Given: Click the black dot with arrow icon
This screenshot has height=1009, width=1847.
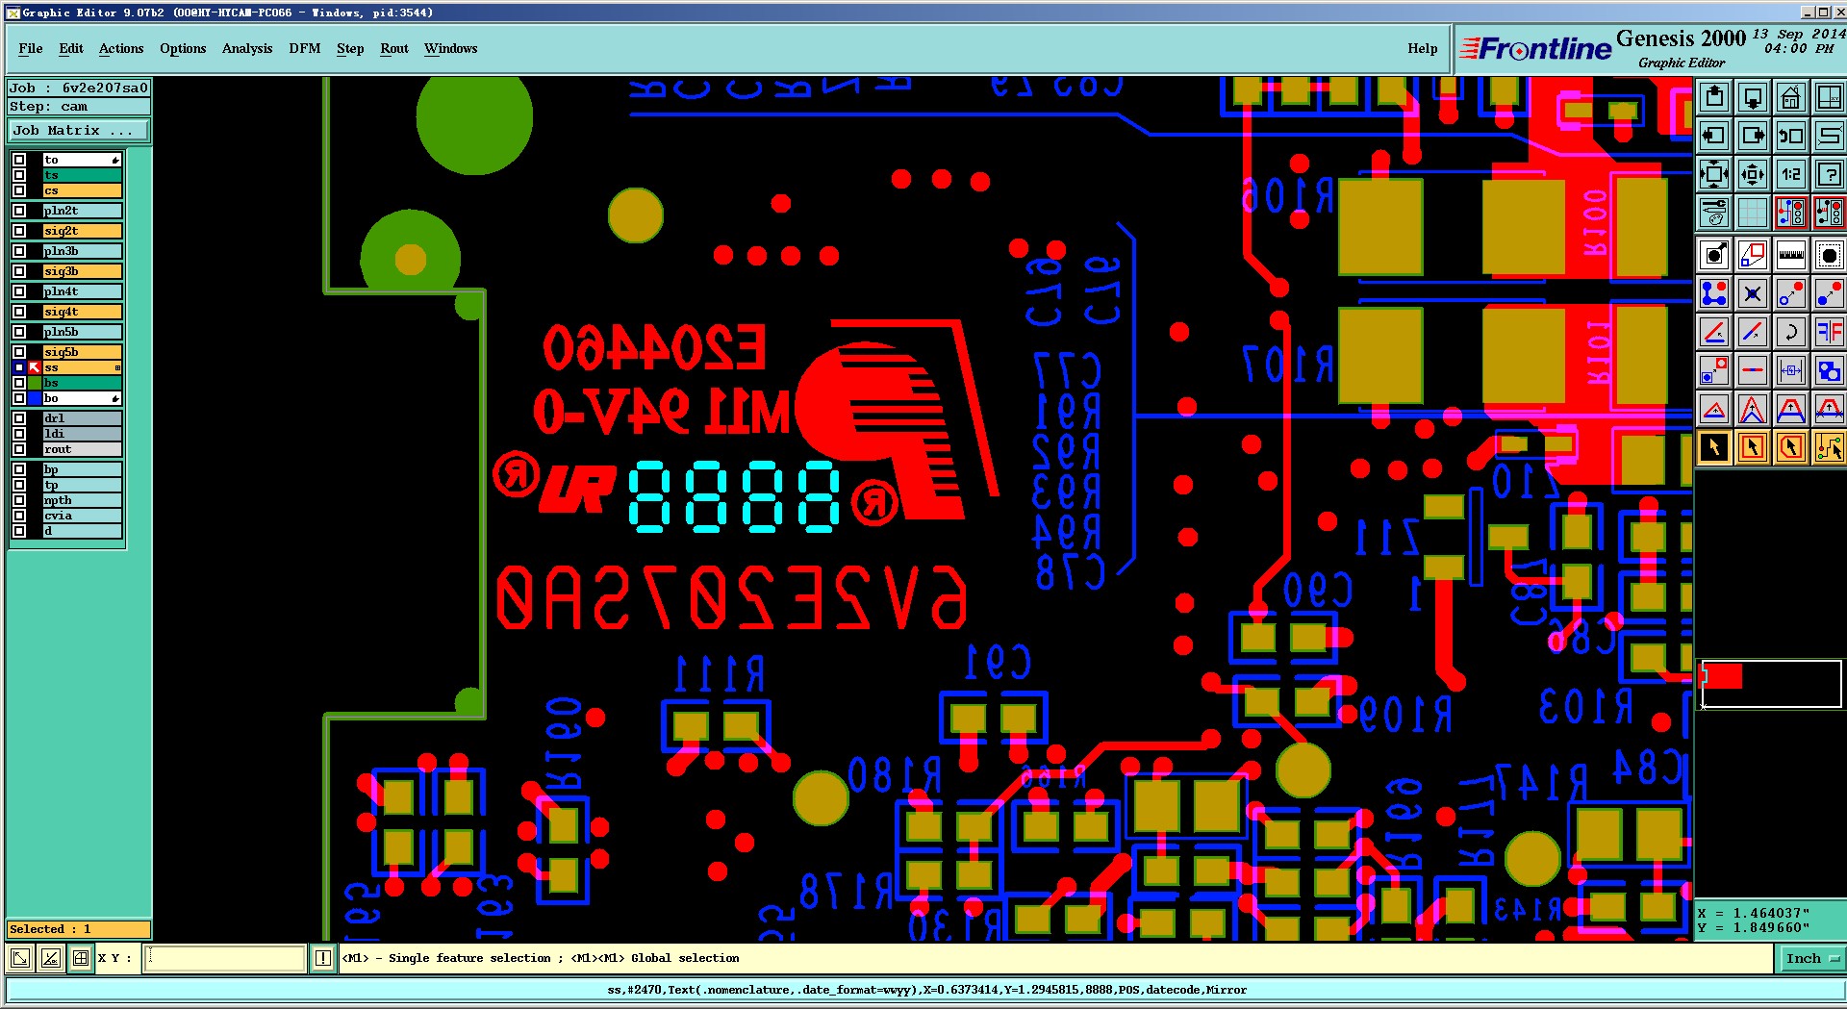Looking at the screenshot, I should [x=1714, y=255].
